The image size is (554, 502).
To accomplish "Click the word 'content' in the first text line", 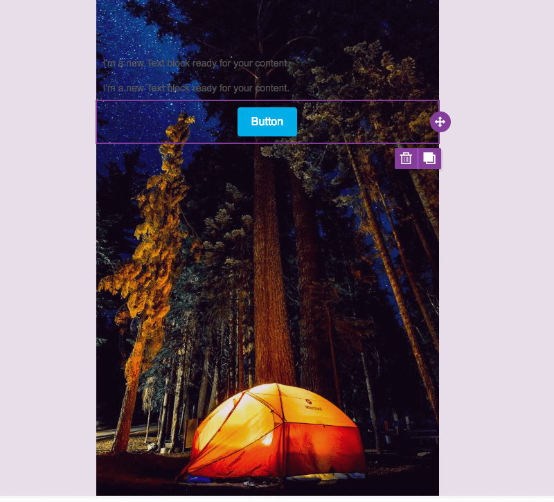I will (x=271, y=63).
